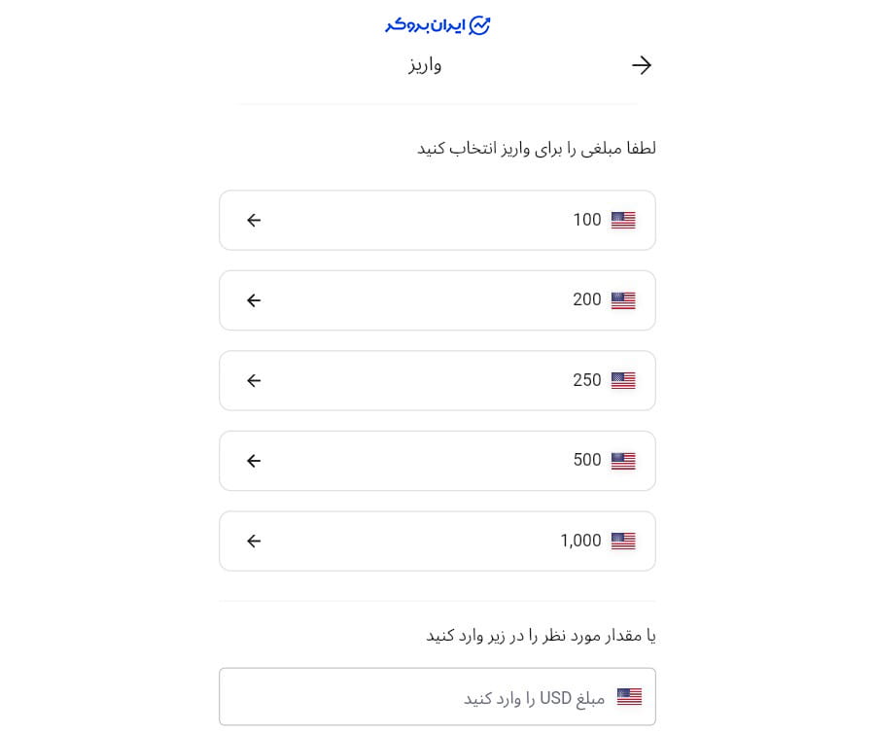Click the left arrow in the 100 row

[254, 220]
